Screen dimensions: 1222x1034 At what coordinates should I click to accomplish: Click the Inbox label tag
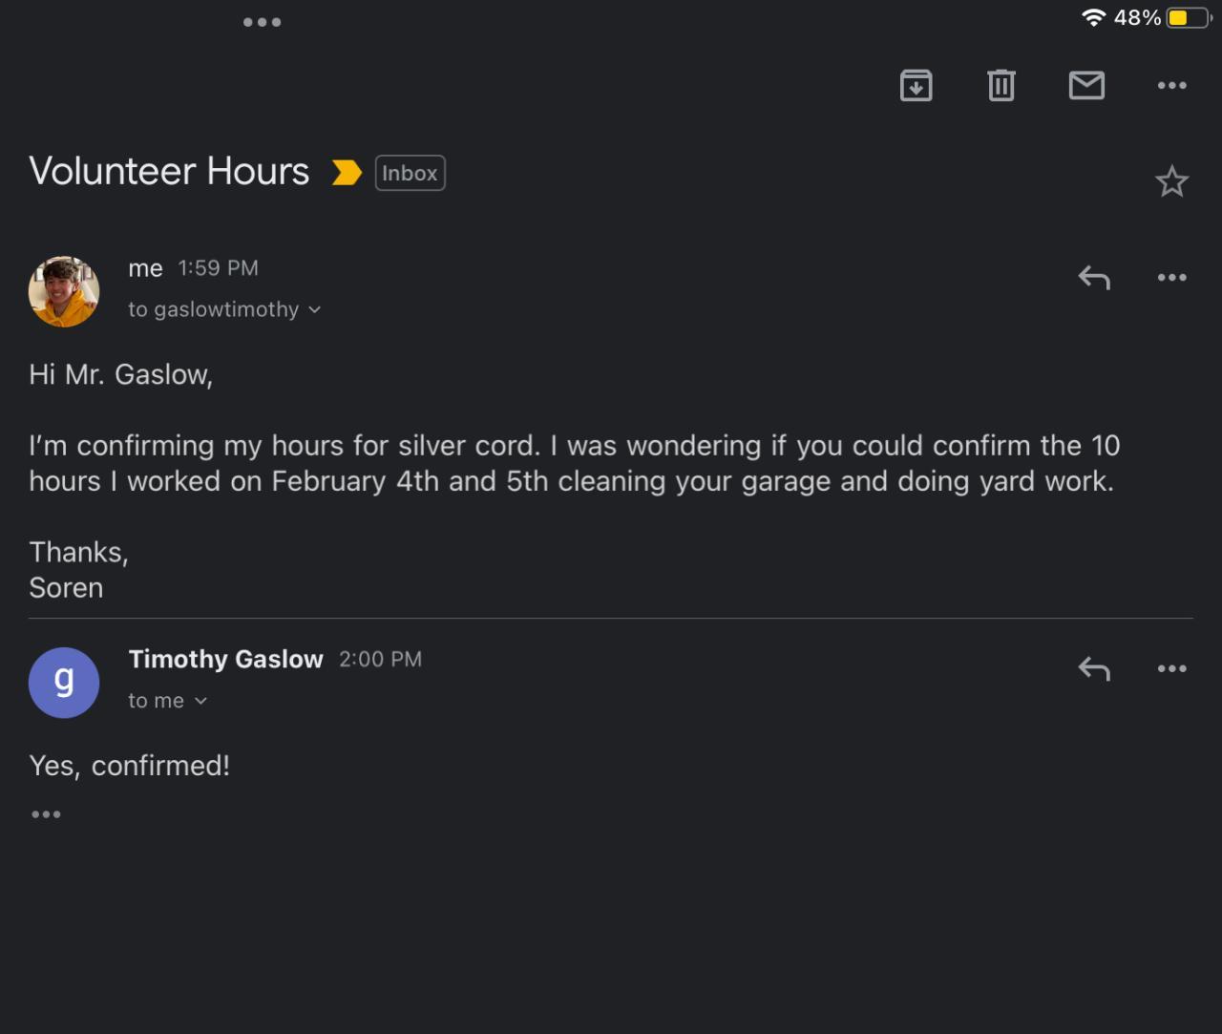click(x=410, y=173)
